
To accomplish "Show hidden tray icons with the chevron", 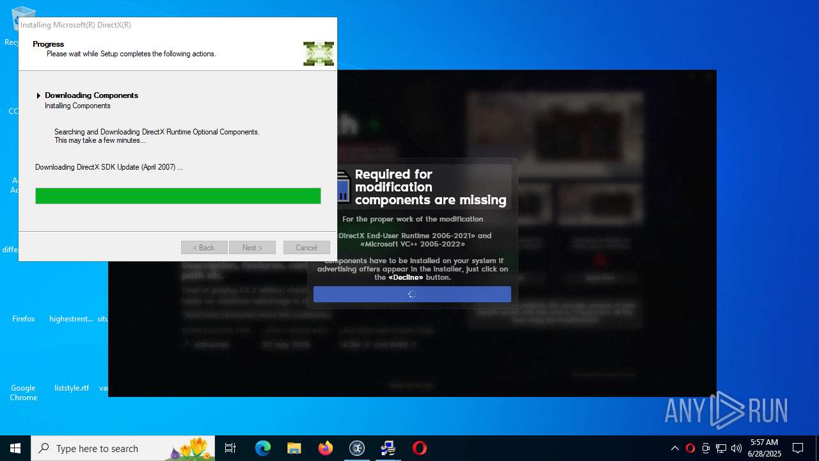I will coord(674,448).
